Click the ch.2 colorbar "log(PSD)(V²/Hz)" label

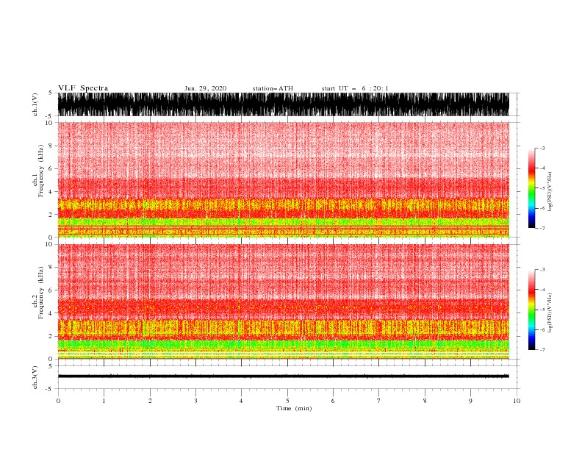coord(550,313)
